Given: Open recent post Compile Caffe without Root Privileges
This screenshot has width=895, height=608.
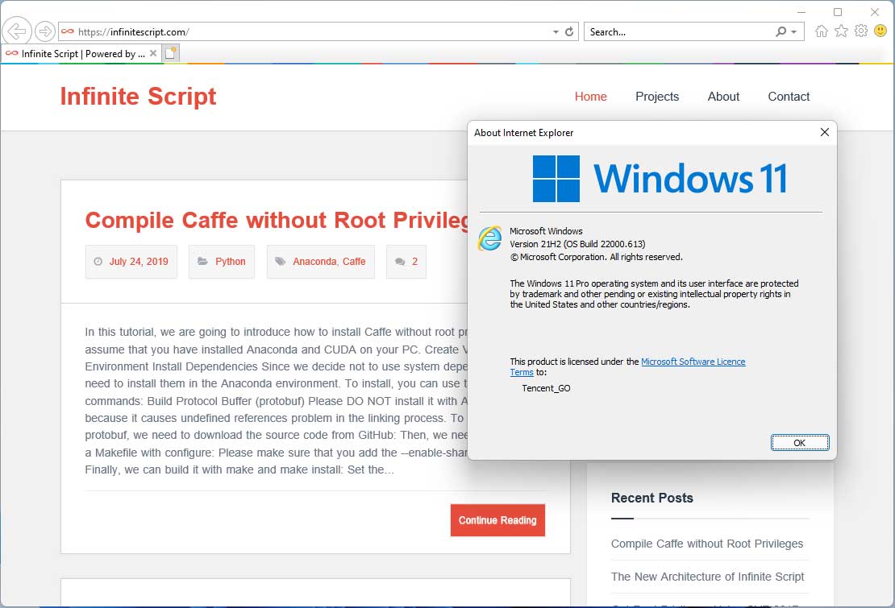Looking at the screenshot, I should click(706, 544).
